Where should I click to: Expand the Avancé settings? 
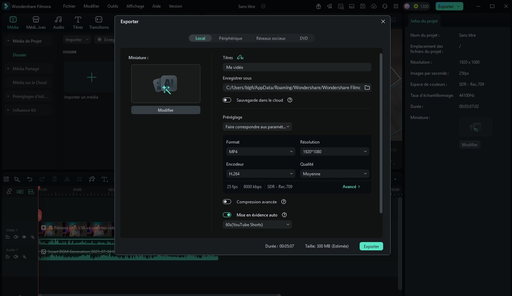[351, 186]
